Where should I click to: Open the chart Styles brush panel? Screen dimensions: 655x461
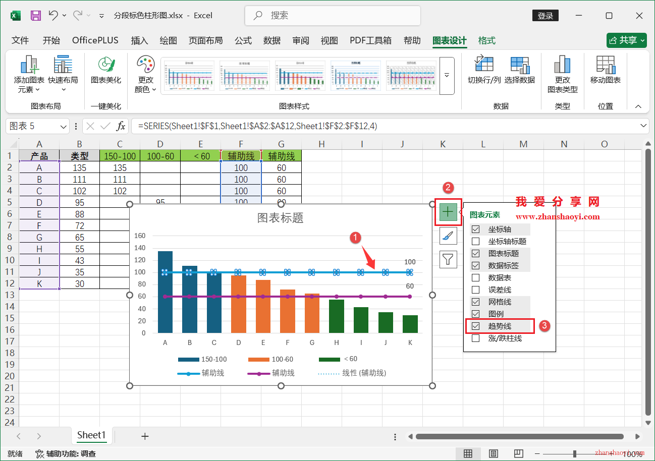(448, 236)
